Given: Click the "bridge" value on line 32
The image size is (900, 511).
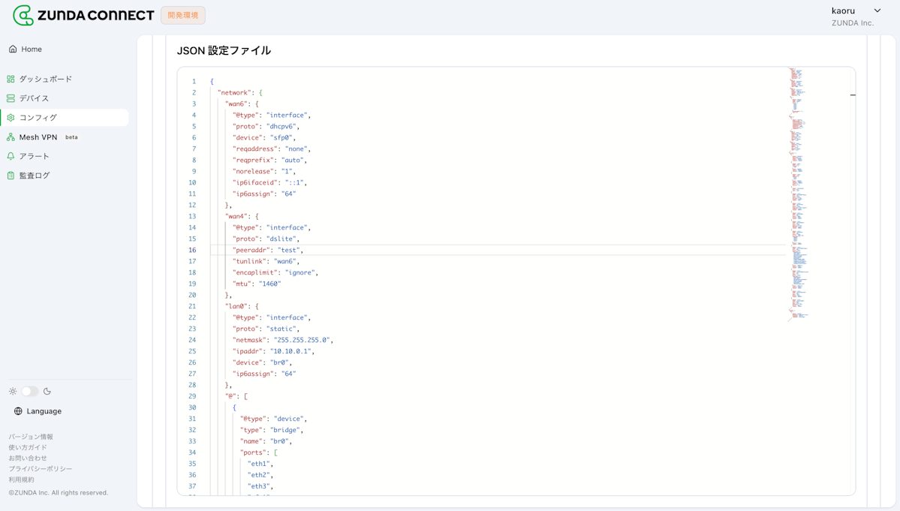Looking at the screenshot, I should 285,429.
